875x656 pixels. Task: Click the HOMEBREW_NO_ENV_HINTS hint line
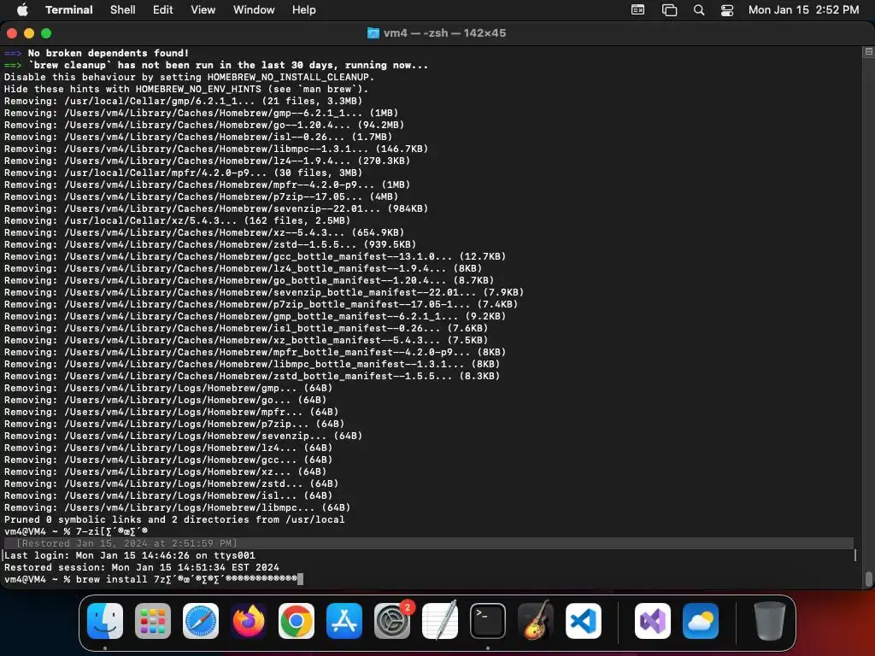(186, 89)
